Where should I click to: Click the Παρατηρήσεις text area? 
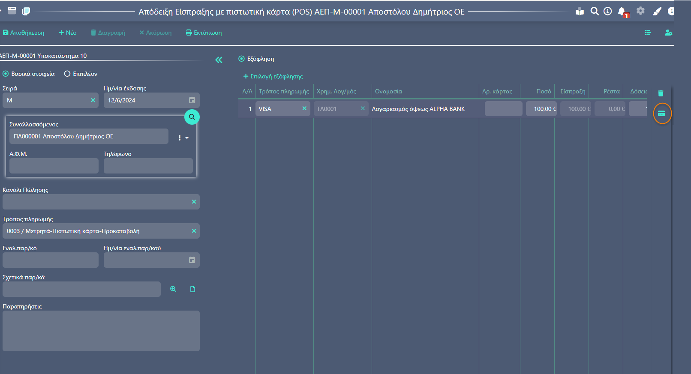[101, 331]
